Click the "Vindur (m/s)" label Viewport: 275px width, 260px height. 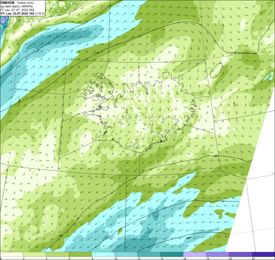tap(25, 3)
